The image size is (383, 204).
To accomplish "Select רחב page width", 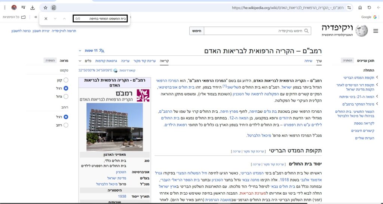I will (x=66, y=125).
